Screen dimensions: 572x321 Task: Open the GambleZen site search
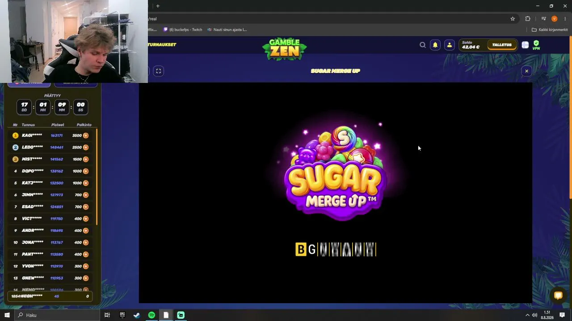pos(422,45)
